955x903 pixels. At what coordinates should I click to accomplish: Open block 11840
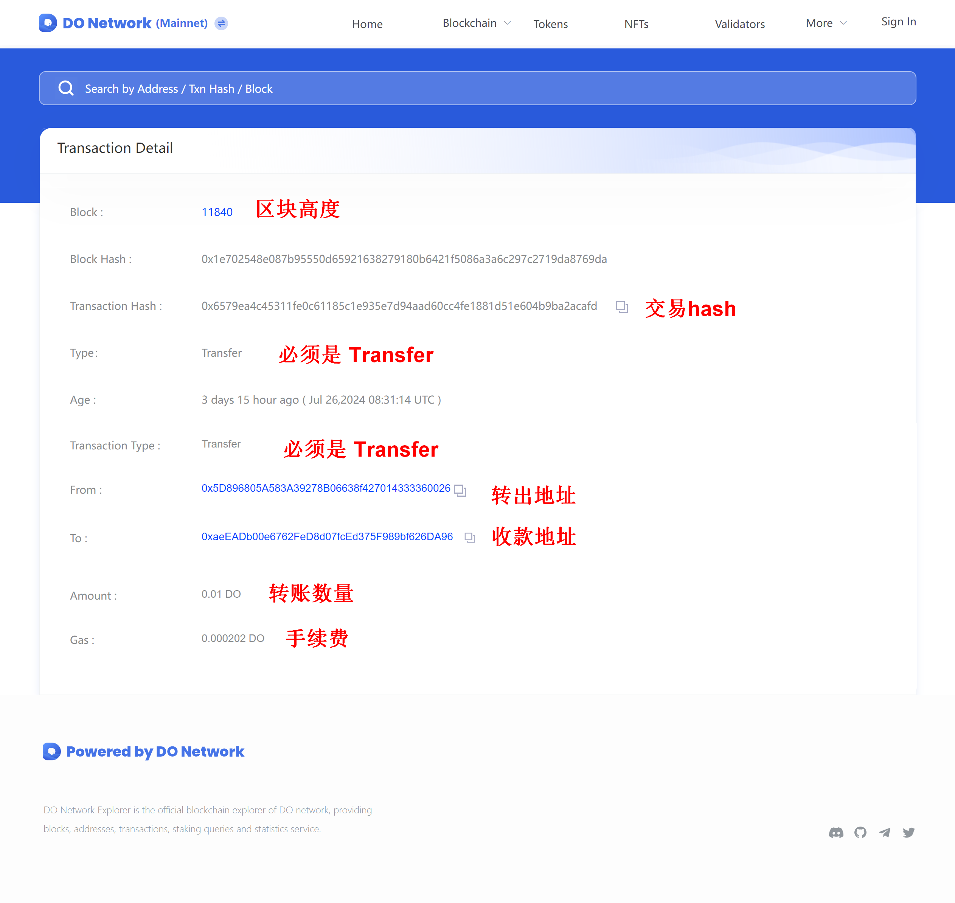(x=217, y=212)
